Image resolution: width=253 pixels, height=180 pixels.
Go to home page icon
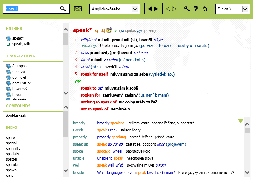click(x=205, y=9)
